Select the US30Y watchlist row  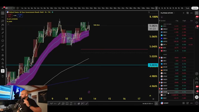click(176, 92)
